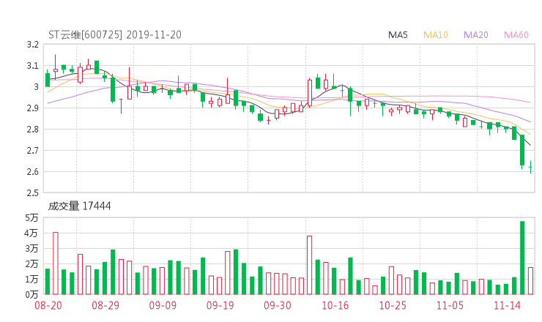Screen dimensions: 542x322
Task: Click the tall red candlestick rising above 3.0 in October
Action: click(x=310, y=93)
